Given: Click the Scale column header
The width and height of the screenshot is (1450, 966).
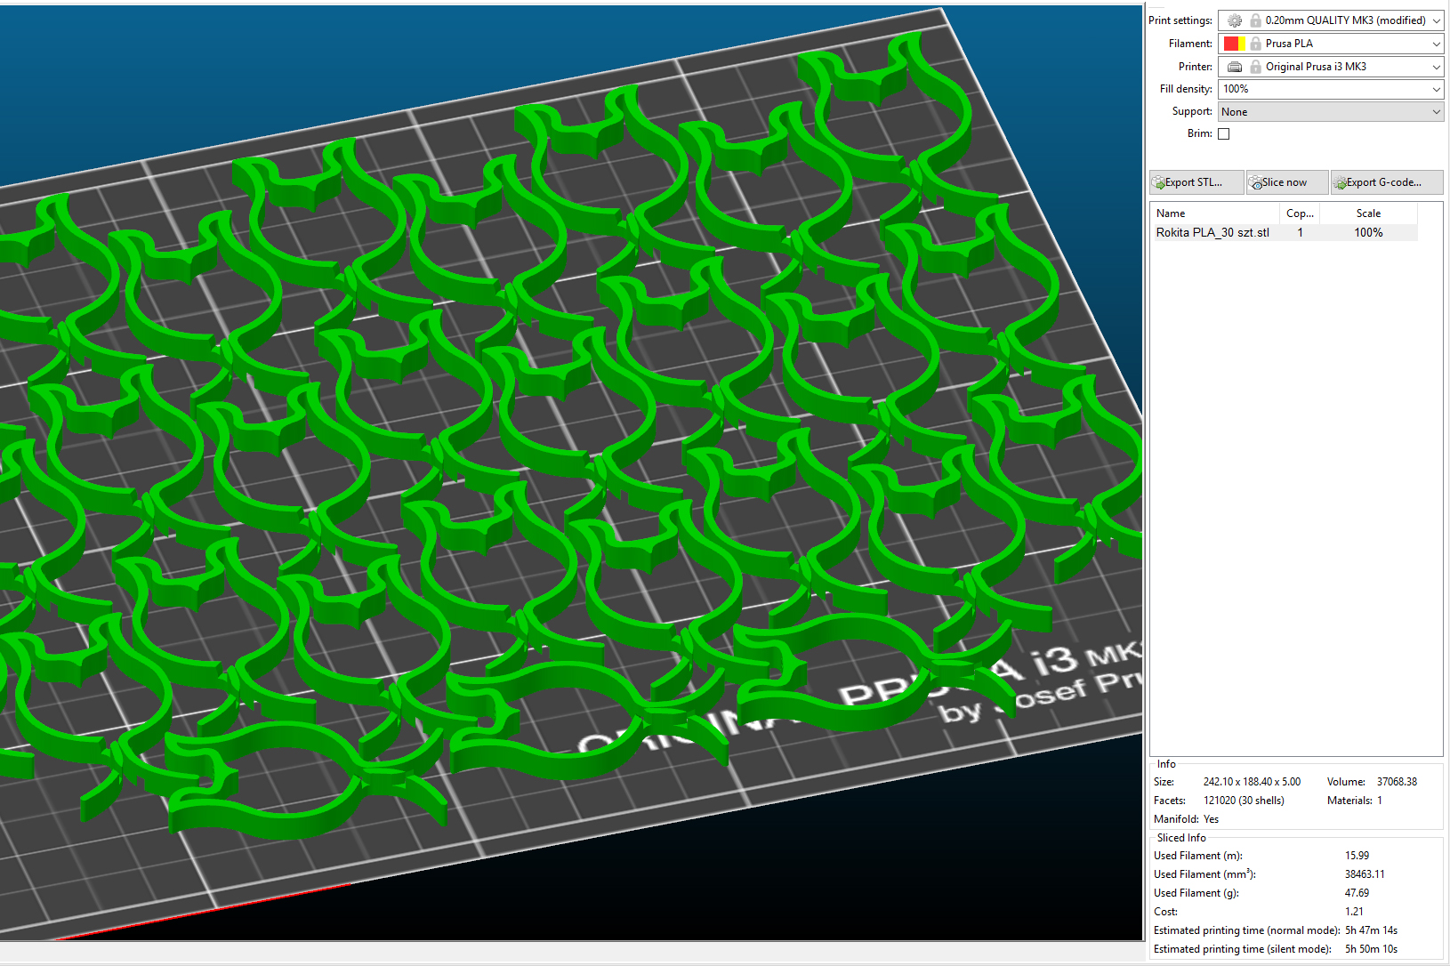Looking at the screenshot, I should [x=1368, y=213].
